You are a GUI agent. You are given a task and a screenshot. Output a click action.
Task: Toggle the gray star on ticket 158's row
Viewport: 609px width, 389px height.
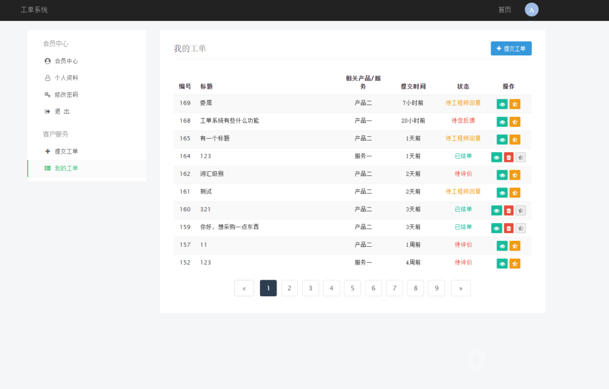[x=522, y=228]
